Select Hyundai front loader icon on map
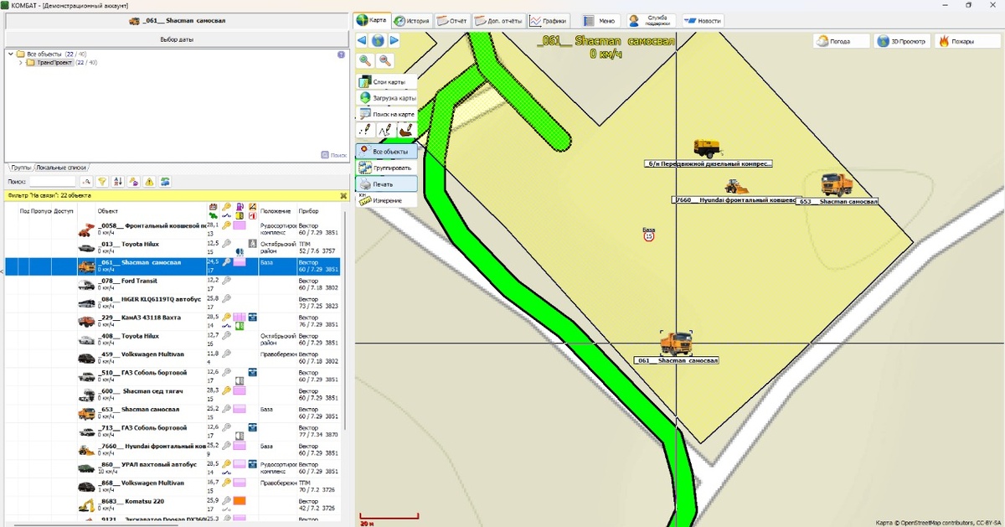 click(736, 187)
